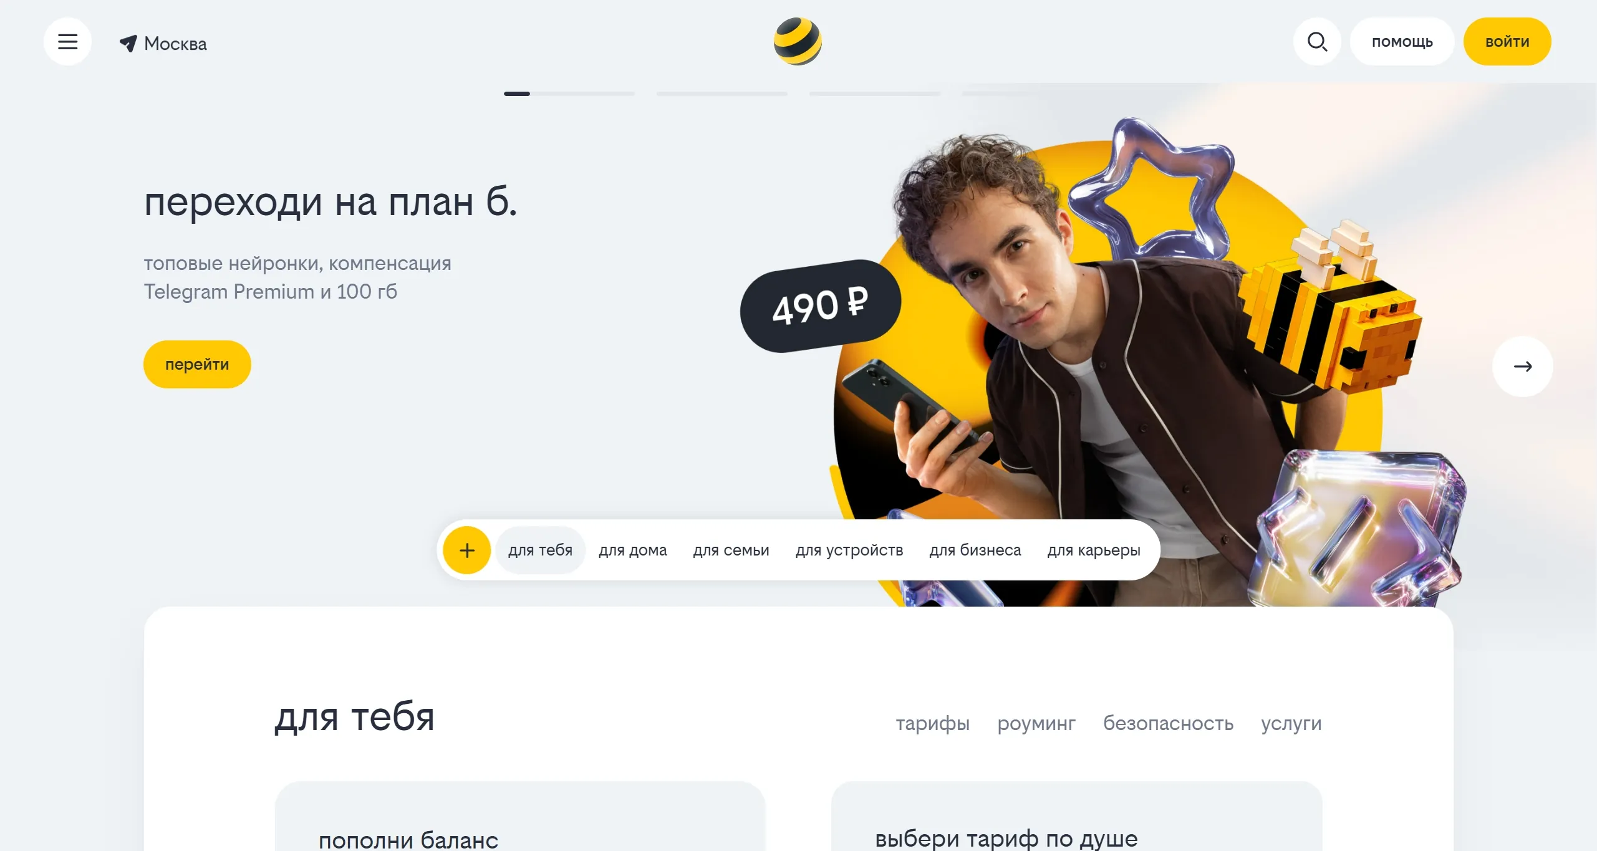Open the для устройств tab
1597x851 pixels.
[x=849, y=550]
